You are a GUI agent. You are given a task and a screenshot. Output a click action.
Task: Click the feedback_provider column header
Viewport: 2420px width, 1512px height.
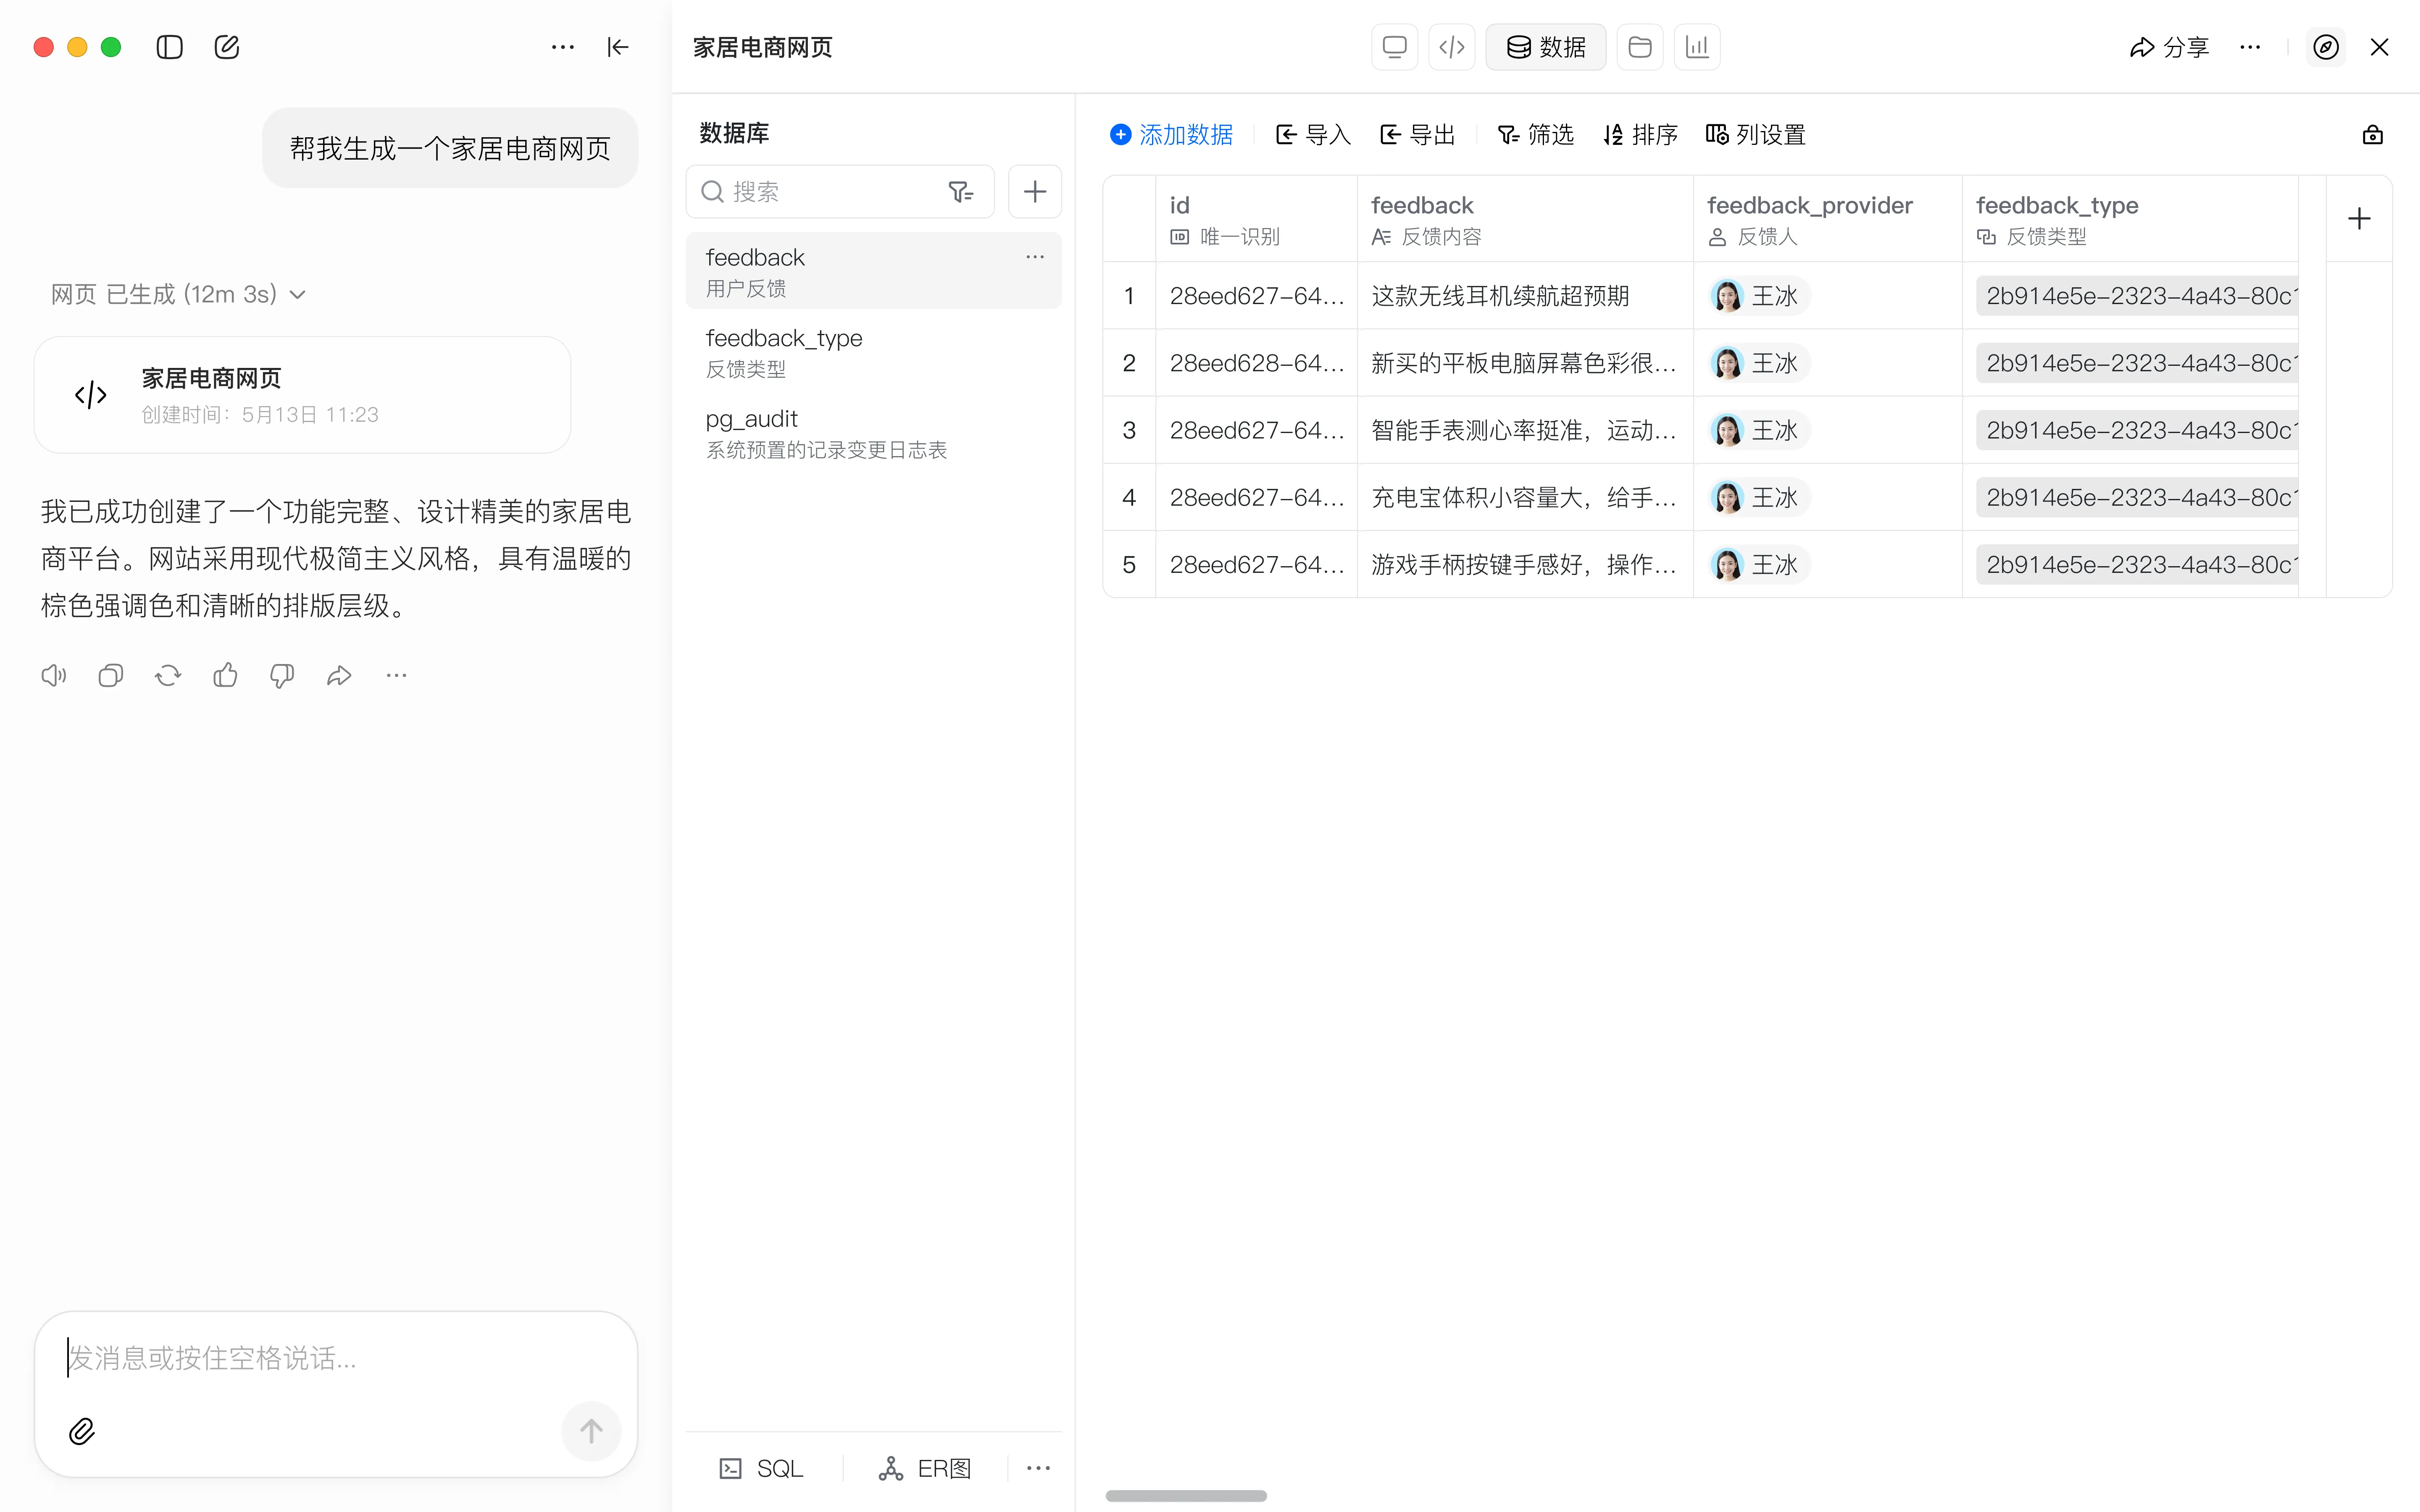click(x=1827, y=219)
